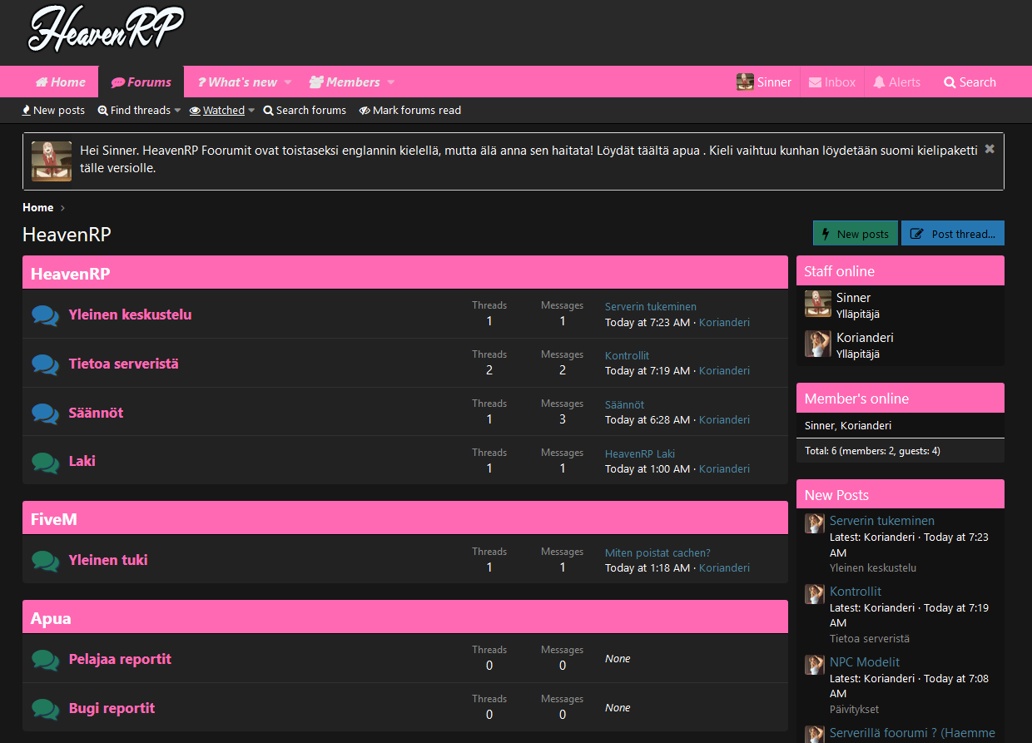Open Korianderi's avatar in Staff online
The image size is (1032, 743).
click(818, 344)
